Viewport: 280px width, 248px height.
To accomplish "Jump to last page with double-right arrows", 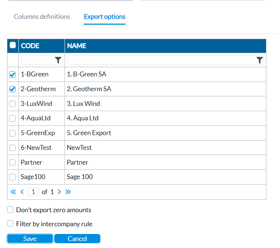I will coord(68,192).
